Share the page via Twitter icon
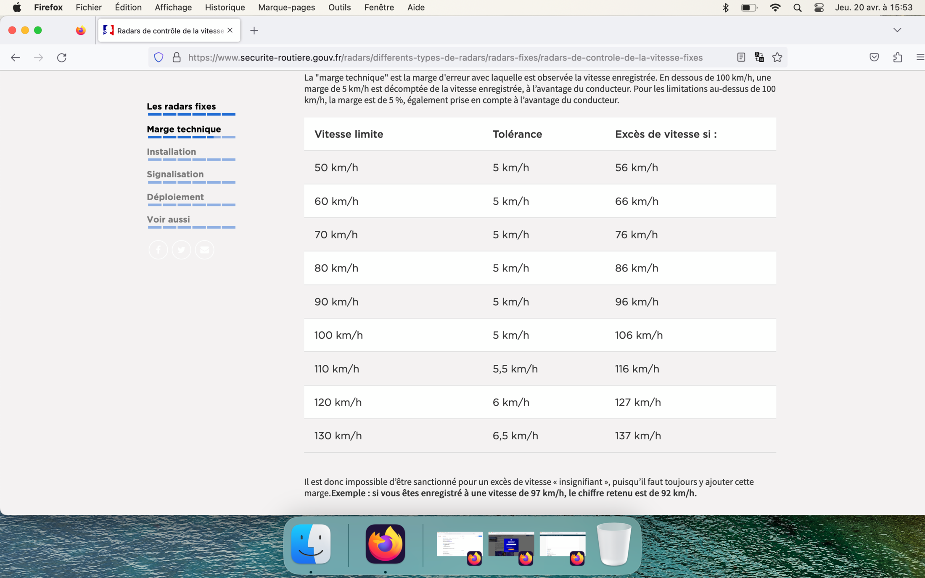 (181, 250)
